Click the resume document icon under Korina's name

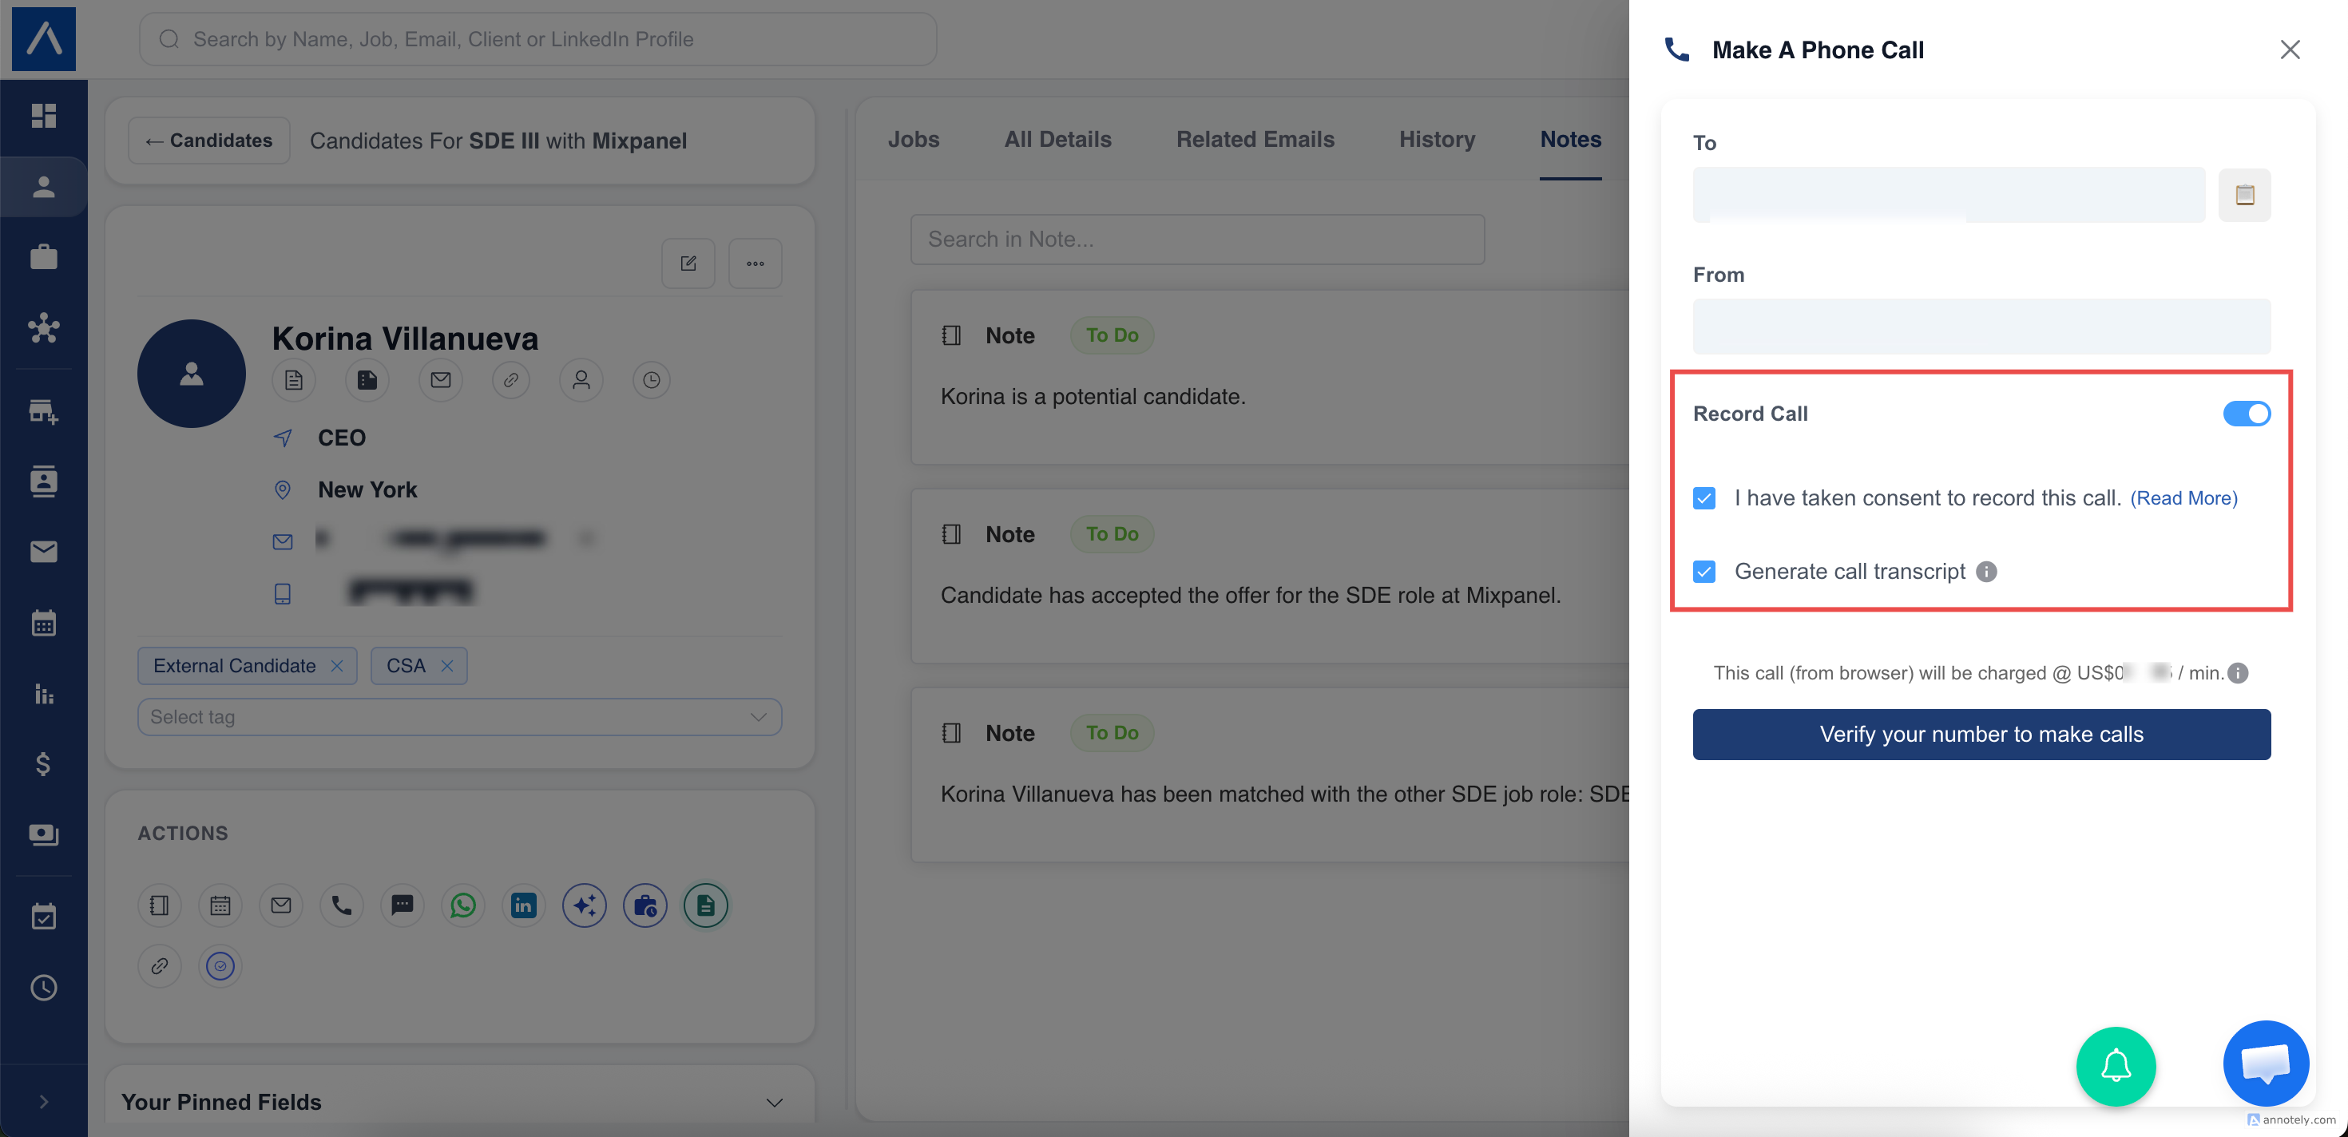294,380
